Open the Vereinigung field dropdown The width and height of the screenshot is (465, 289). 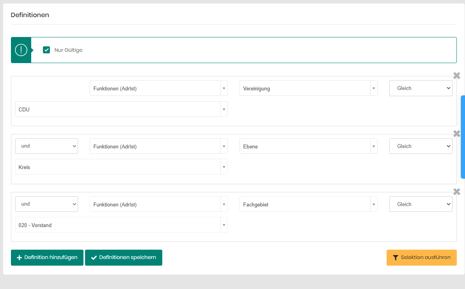point(308,88)
